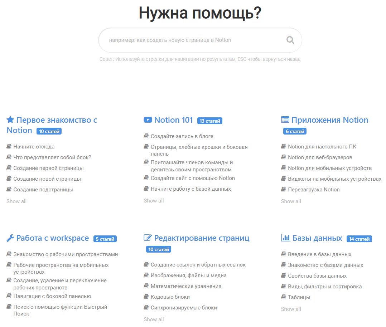Show all articles under Первое знакомство с Notion
Screen dimensions: 386x327
[x=16, y=201]
